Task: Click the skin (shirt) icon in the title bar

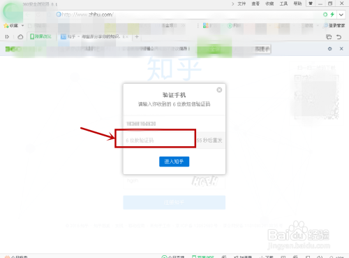Action: click(x=311, y=3)
